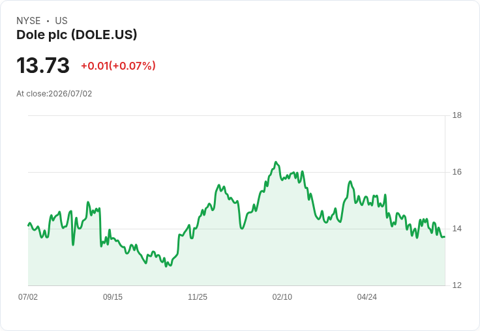Screen dimensions: 480x331
Task: Click the 07/02 x-axis date label
Action: tap(28, 297)
